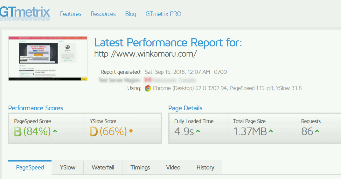Click the http://www.winkamaru.com/ URL

click(145, 54)
